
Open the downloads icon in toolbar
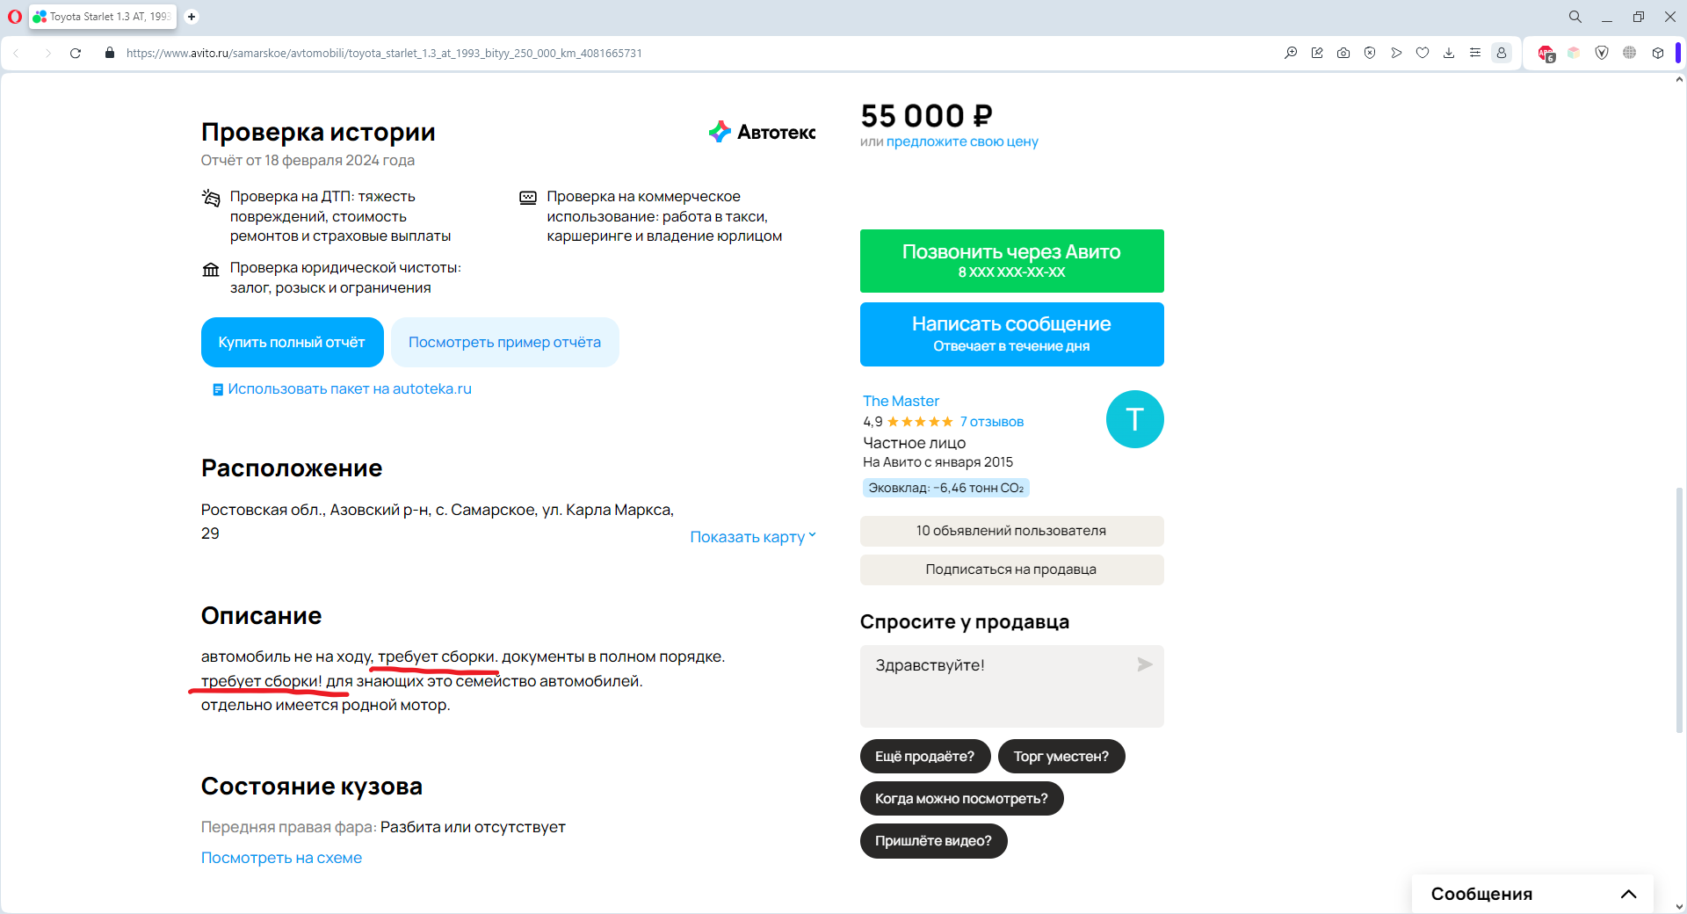click(x=1449, y=54)
